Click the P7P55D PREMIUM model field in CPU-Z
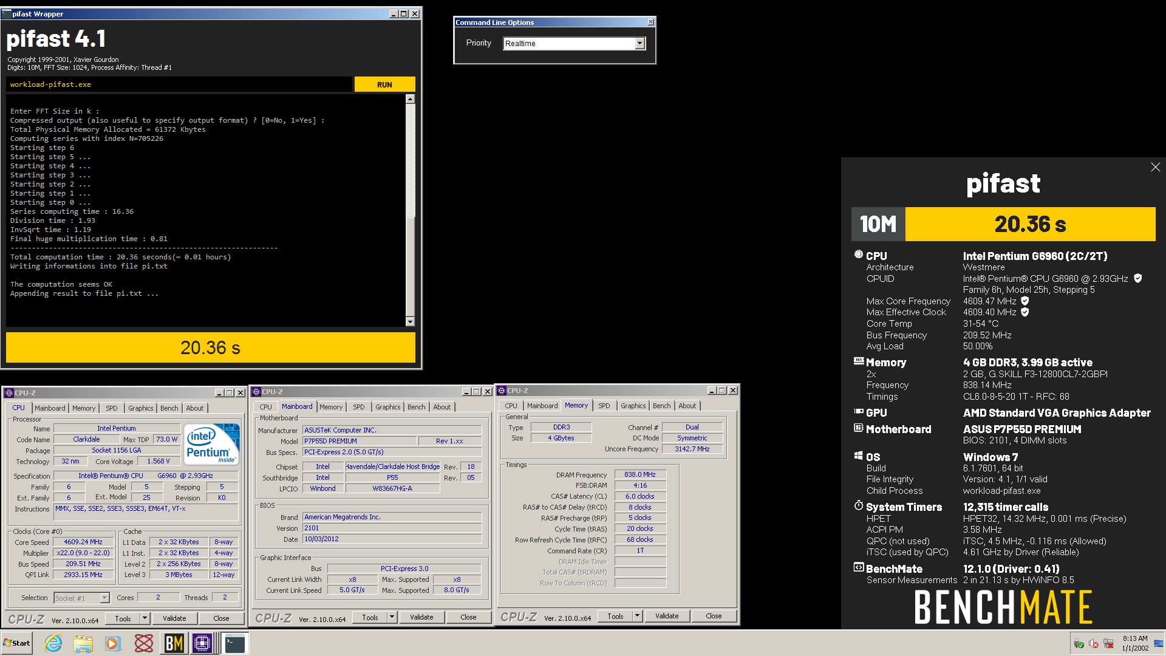Image resolution: width=1166 pixels, height=656 pixels. [x=360, y=441]
